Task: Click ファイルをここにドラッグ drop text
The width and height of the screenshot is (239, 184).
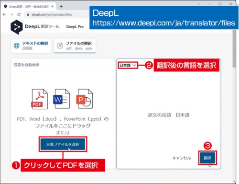Action: point(63,126)
